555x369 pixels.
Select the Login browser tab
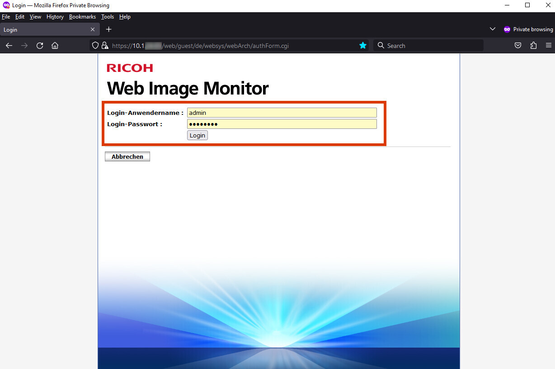(49, 29)
